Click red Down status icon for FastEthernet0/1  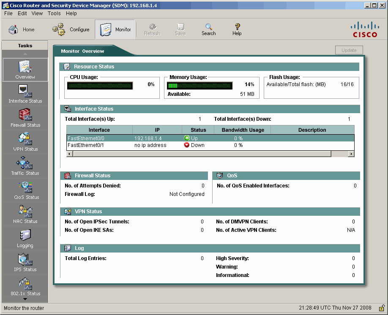[x=187, y=145]
